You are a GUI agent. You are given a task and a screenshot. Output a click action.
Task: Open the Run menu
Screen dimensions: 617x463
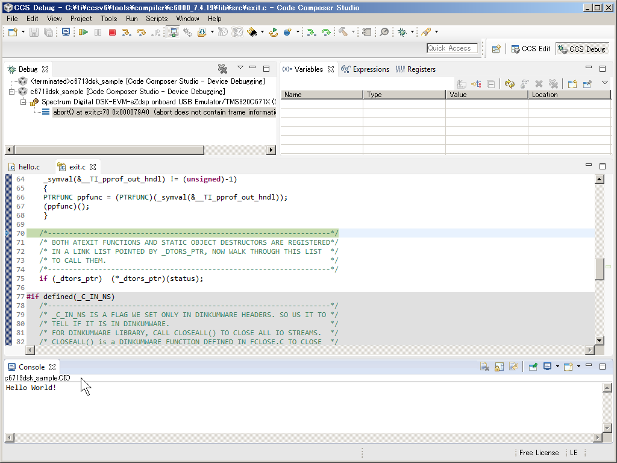pyautogui.click(x=132, y=19)
